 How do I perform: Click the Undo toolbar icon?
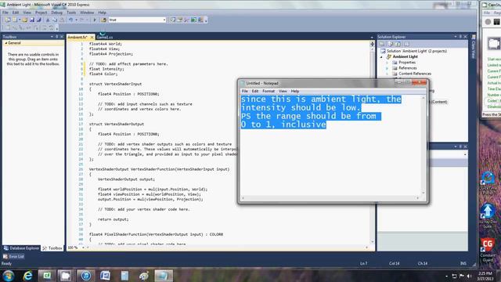pyautogui.click(x=70, y=20)
